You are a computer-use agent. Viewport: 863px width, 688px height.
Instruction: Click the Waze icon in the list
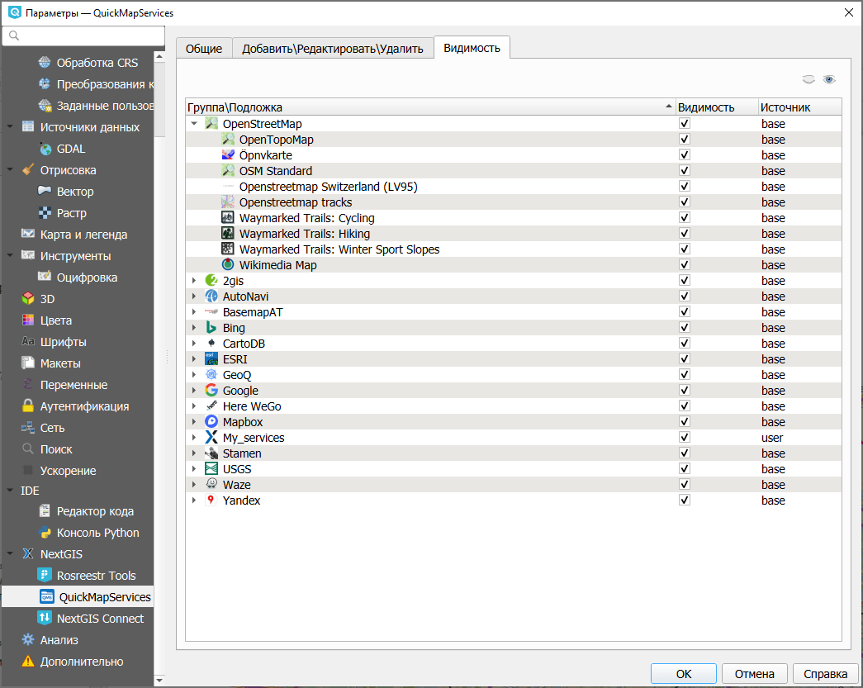[x=211, y=485]
